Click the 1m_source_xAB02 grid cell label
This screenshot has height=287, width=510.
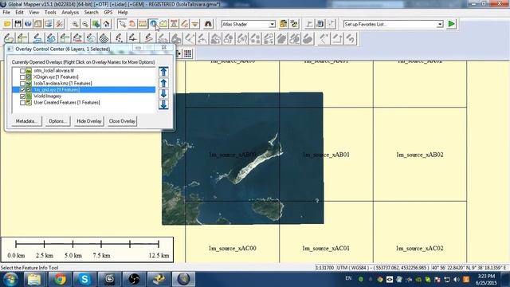point(420,155)
